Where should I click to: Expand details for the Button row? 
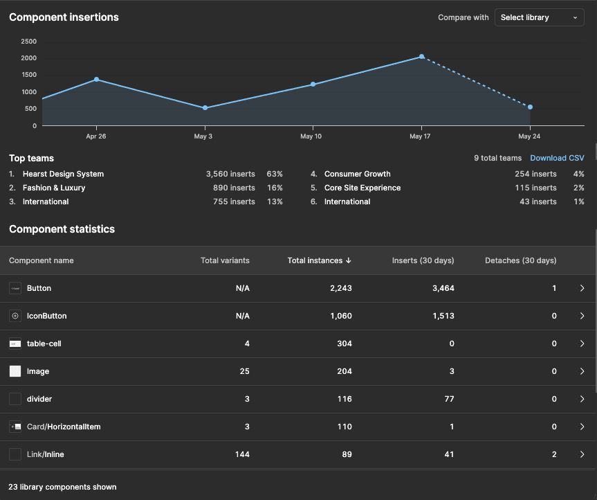point(582,288)
